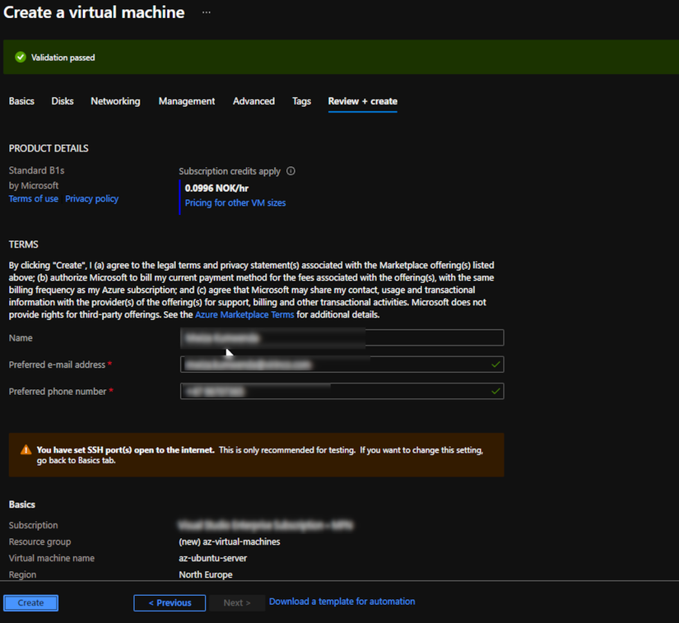Click the Resource group label

pyautogui.click(x=40, y=542)
